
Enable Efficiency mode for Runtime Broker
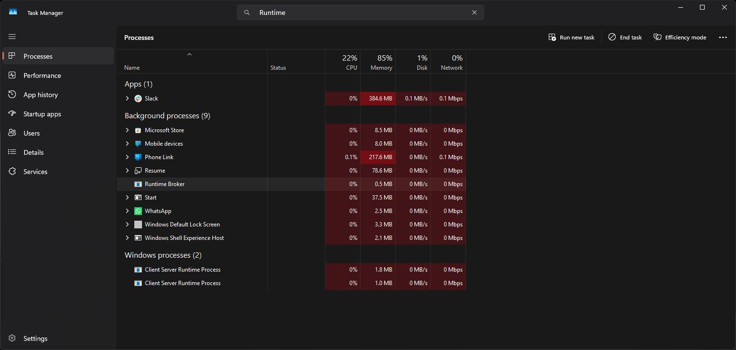(680, 37)
